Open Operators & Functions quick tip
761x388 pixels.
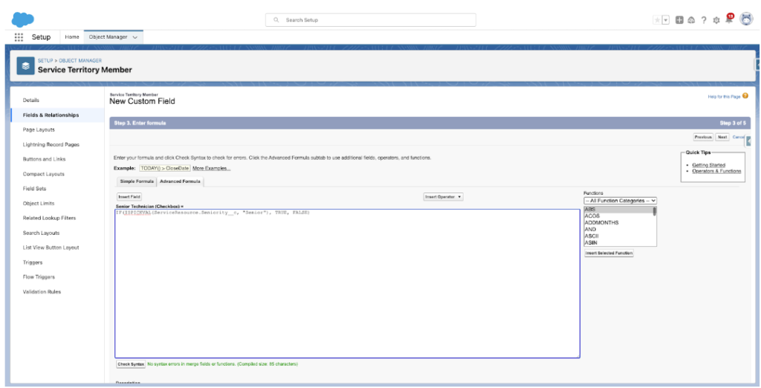(x=716, y=171)
